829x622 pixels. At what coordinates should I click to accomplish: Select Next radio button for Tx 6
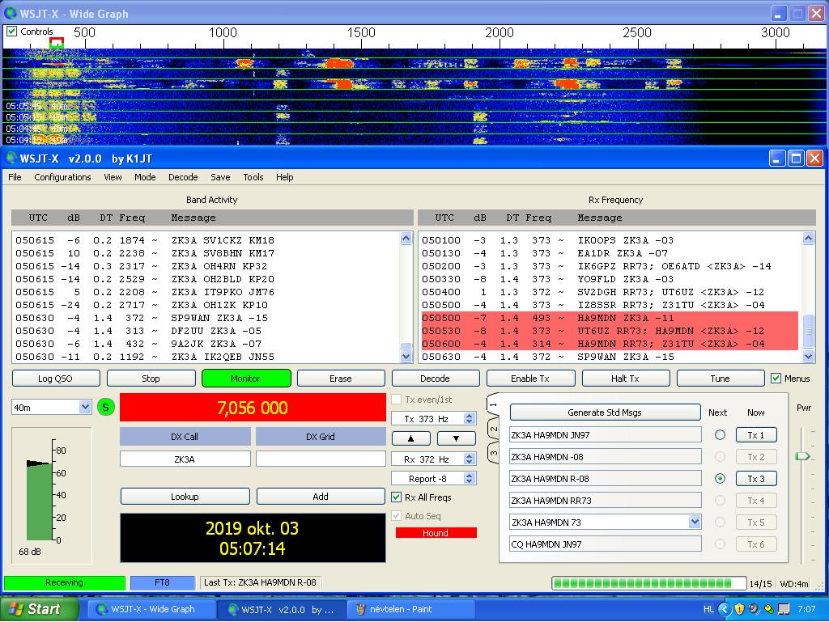coord(720,544)
